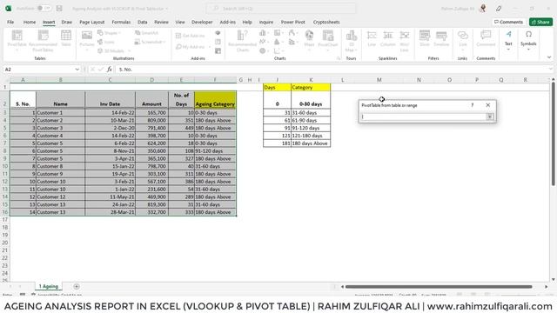This screenshot has width=557, height=313.
Task: Collapse the ribbon with the chevron
Action: pos(549,57)
